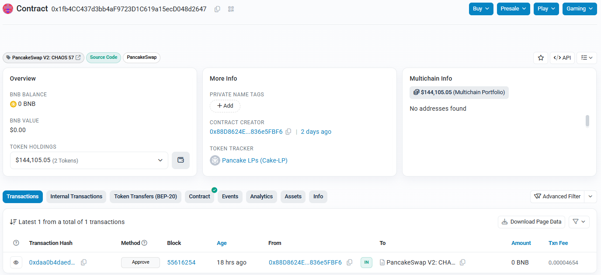601x275 pixels.
Task: Toggle the Age column format
Action: coord(222,243)
